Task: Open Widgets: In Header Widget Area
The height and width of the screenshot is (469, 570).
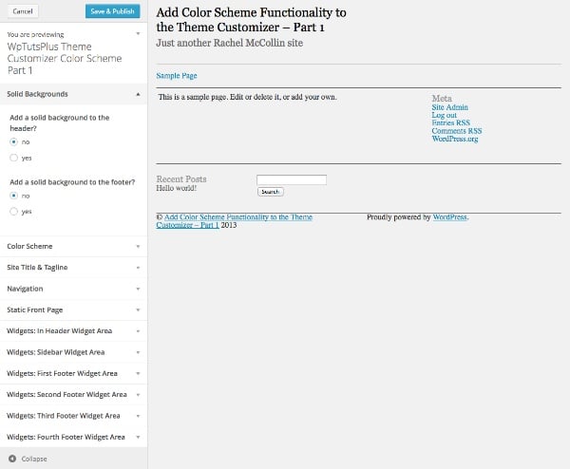Action: tap(74, 331)
